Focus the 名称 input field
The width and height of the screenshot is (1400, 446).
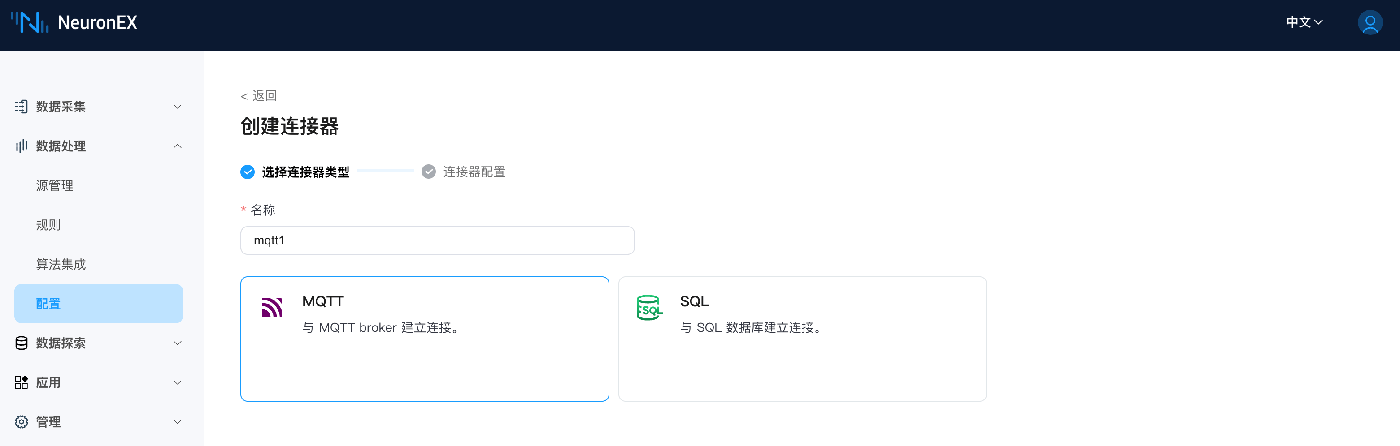pyautogui.click(x=437, y=240)
